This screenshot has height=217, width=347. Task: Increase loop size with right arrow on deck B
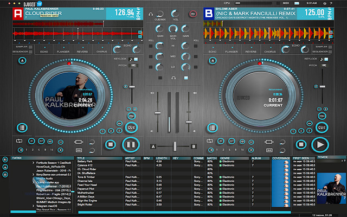coord(250,150)
